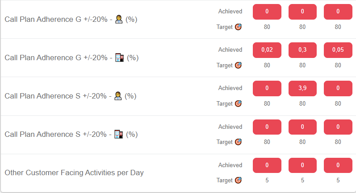Image resolution: width=356 pixels, height=193 pixels.
Task: Click the red 0,05 achieved badge
Action: 338,50
